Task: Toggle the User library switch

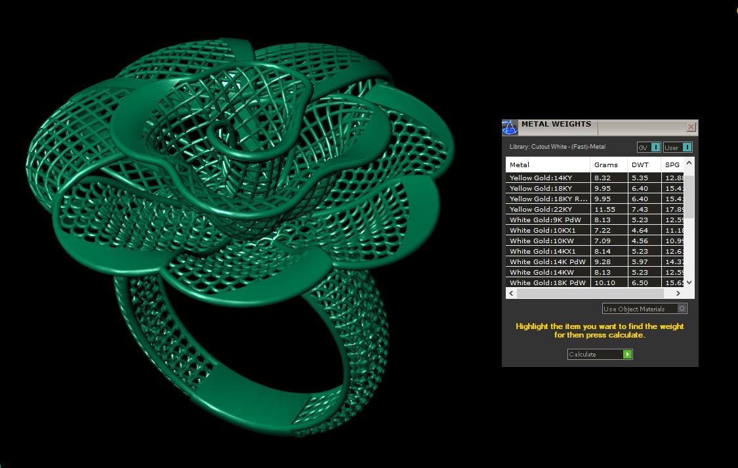Action: tap(678, 147)
